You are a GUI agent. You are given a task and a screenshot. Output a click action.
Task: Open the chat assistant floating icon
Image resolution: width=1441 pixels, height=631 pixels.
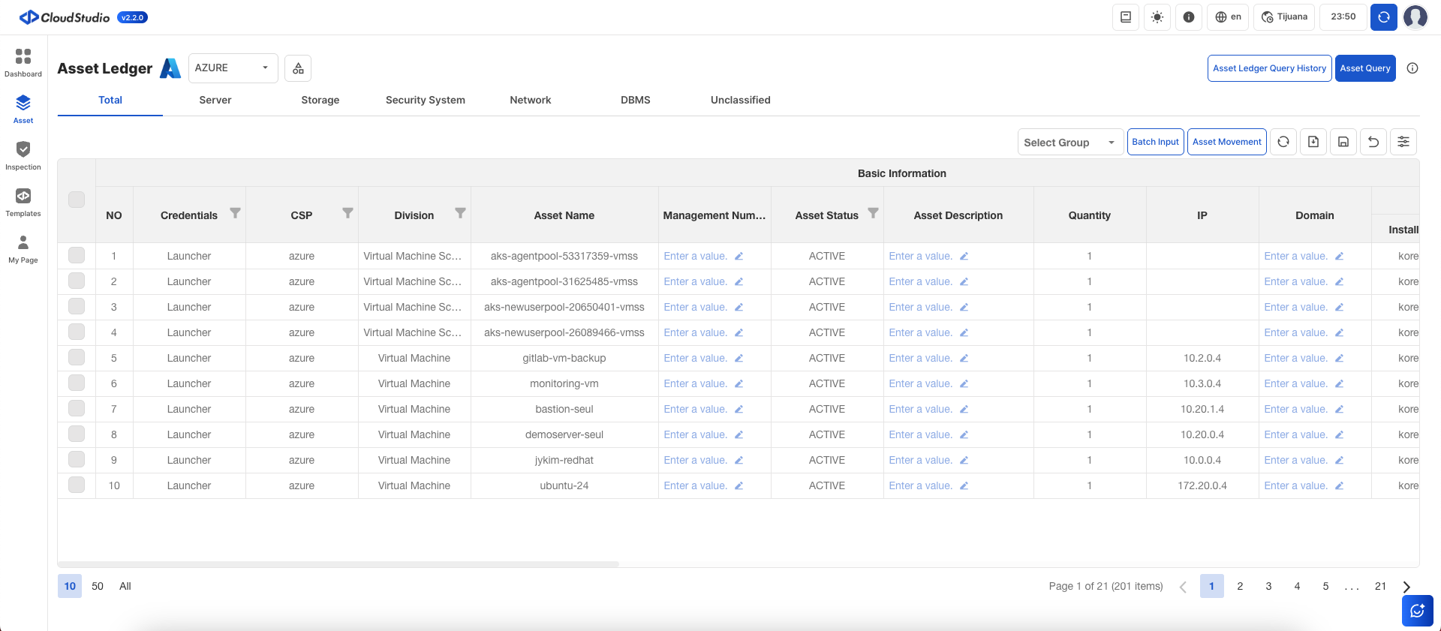click(1417, 611)
